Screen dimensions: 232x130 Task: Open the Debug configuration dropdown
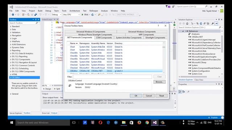[x=57, y=14]
